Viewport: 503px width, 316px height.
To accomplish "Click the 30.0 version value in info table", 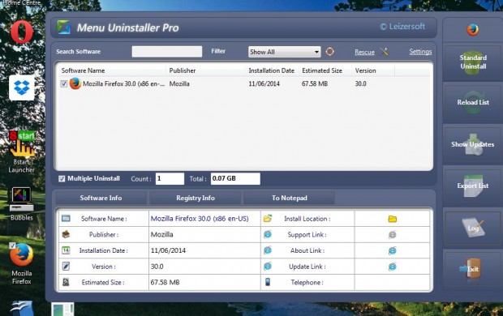I will pos(157,267).
